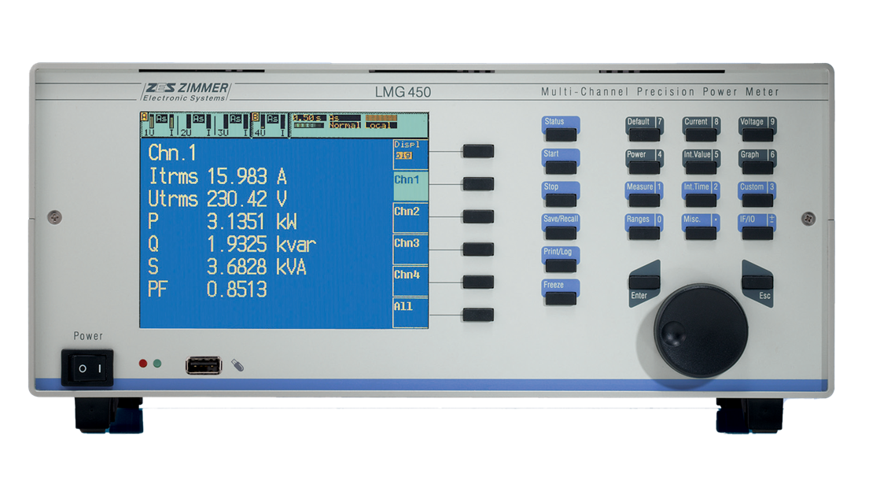Push the softkey next to Chn3

(x=478, y=249)
